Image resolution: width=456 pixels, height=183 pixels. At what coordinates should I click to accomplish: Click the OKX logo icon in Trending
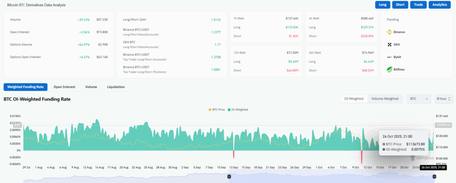pos(389,45)
